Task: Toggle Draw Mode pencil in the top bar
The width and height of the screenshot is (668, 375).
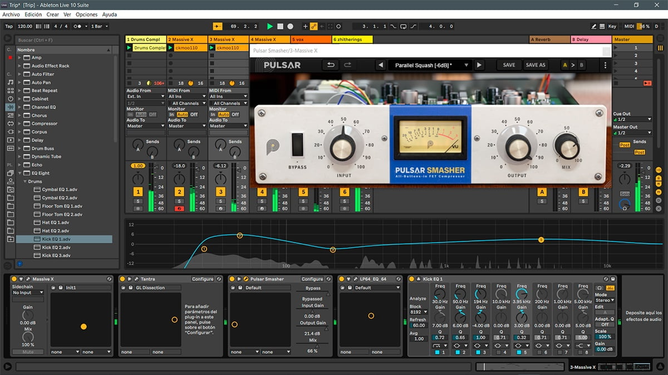Action: click(595, 26)
